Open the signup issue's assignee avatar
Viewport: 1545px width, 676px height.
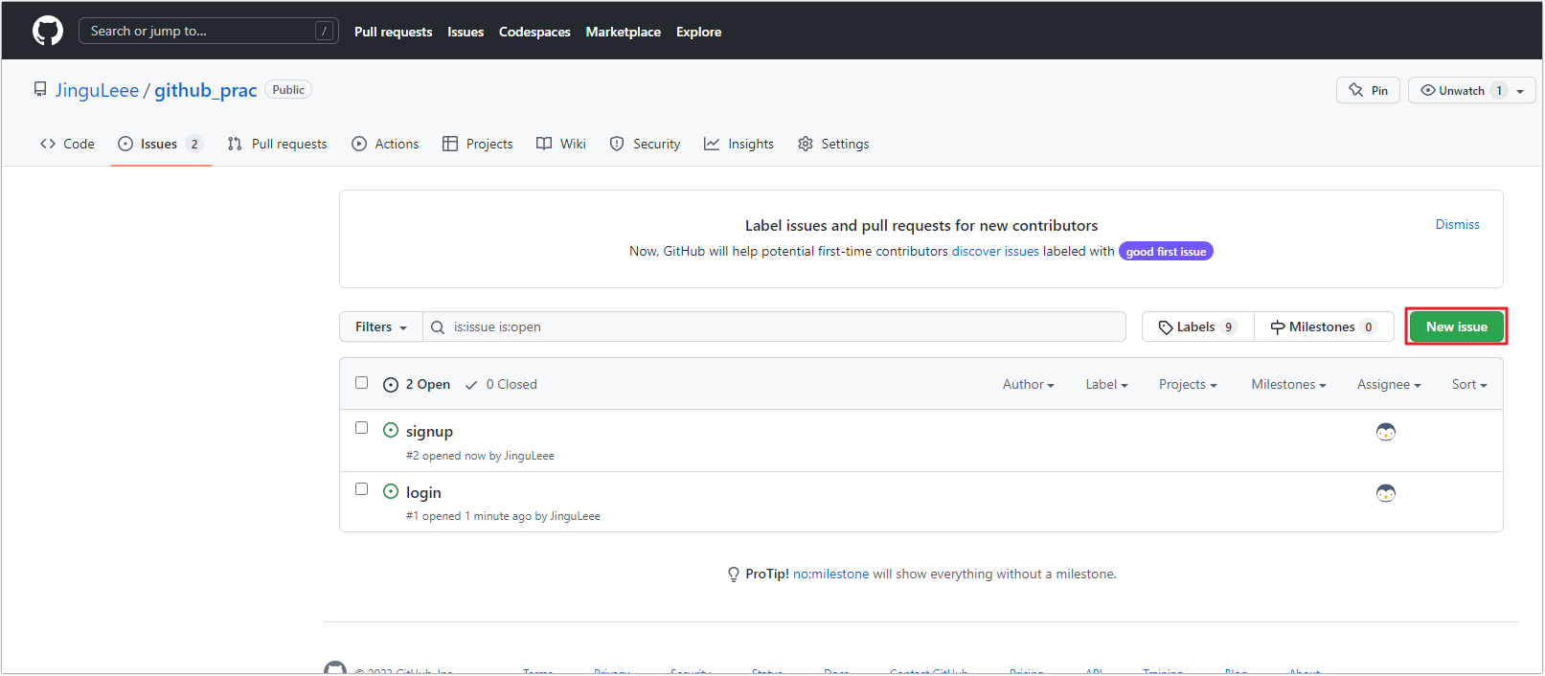click(x=1386, y=432)
